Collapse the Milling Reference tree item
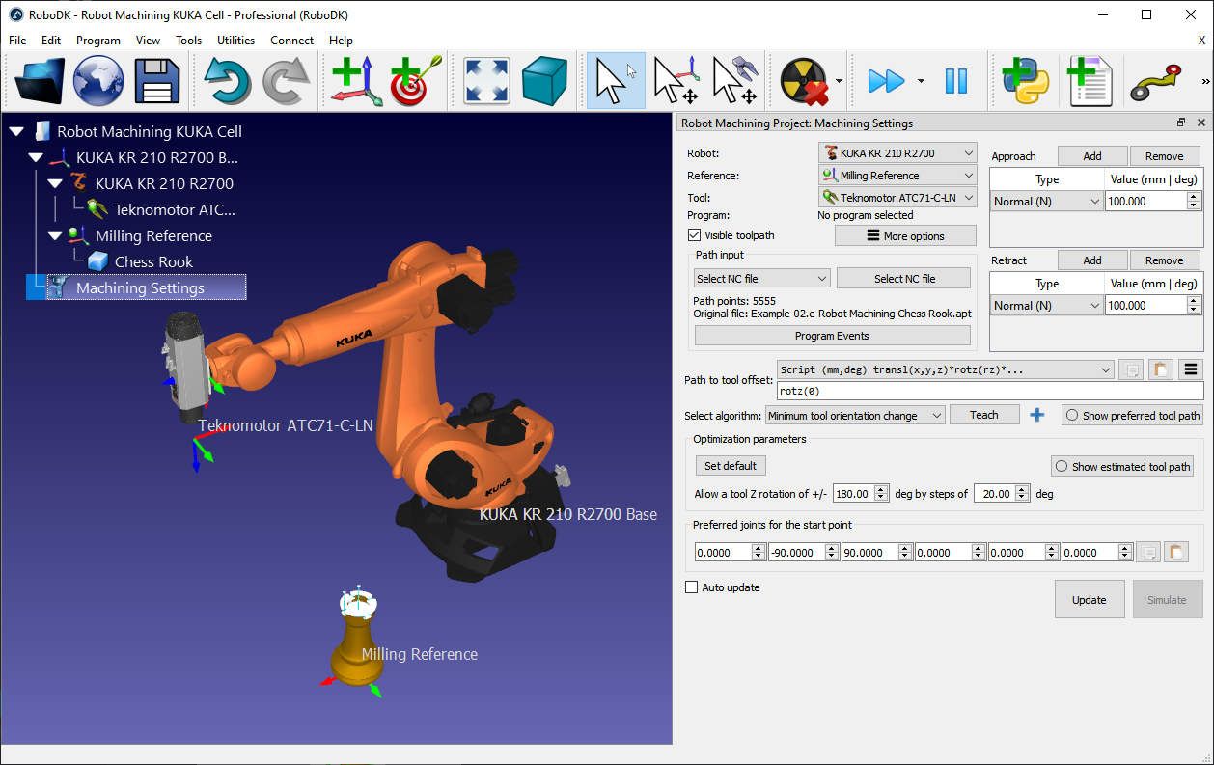Viewport: 1214px width, 765px height. tap(55, 235)
